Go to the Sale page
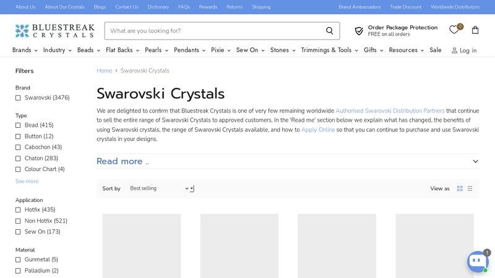Viewport: 495px width, 278px height. point(436,50)
